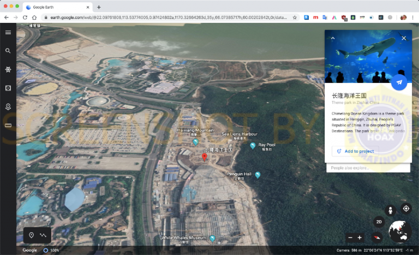Screen dimensions: 419x255
Task: Click the camera coordinates status text
Action: [375, 250]
